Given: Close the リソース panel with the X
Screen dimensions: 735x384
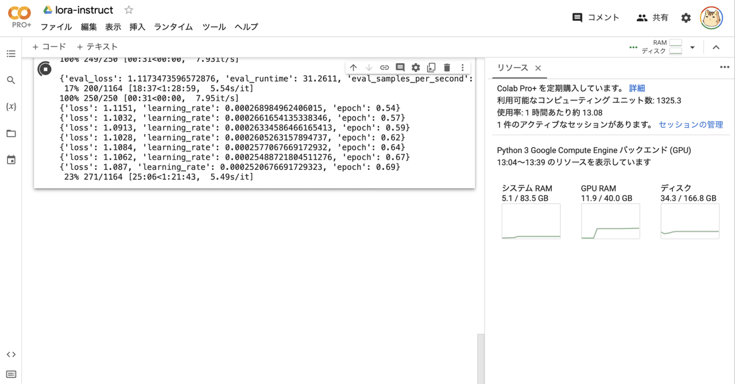Looking at the screenshot, I should [538, 68].
